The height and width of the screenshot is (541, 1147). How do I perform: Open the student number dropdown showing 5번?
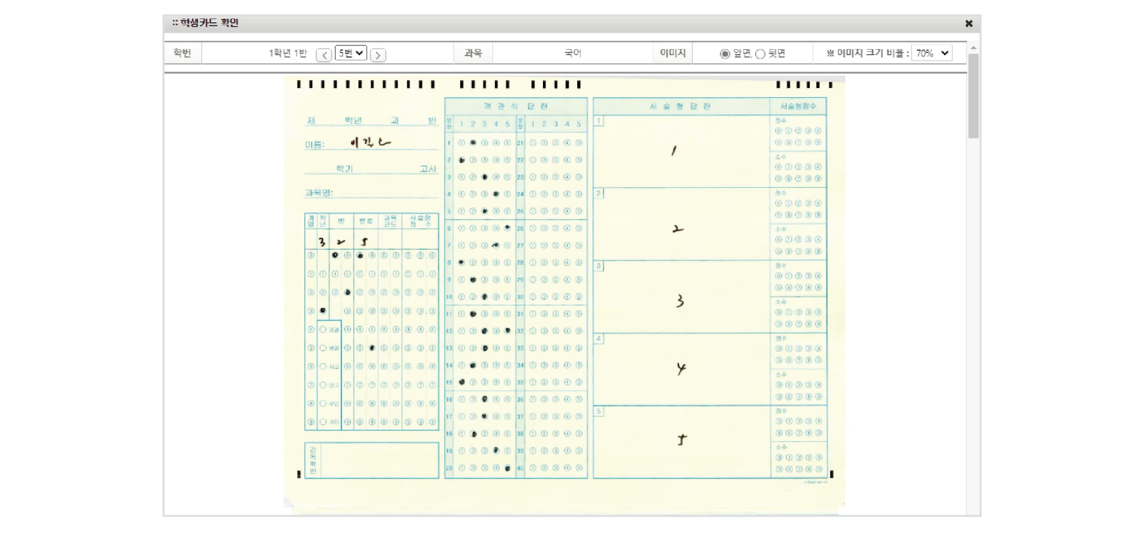[350, 53]
